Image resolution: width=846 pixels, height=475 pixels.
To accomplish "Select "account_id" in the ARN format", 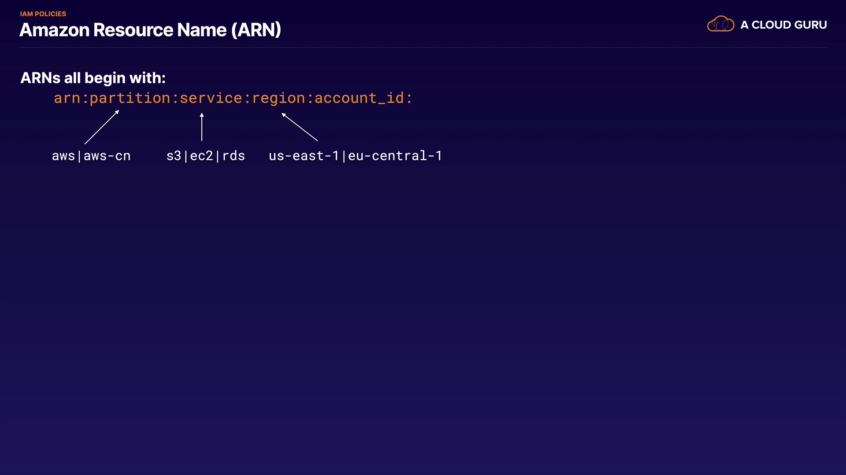I will [x=359, y=98].
